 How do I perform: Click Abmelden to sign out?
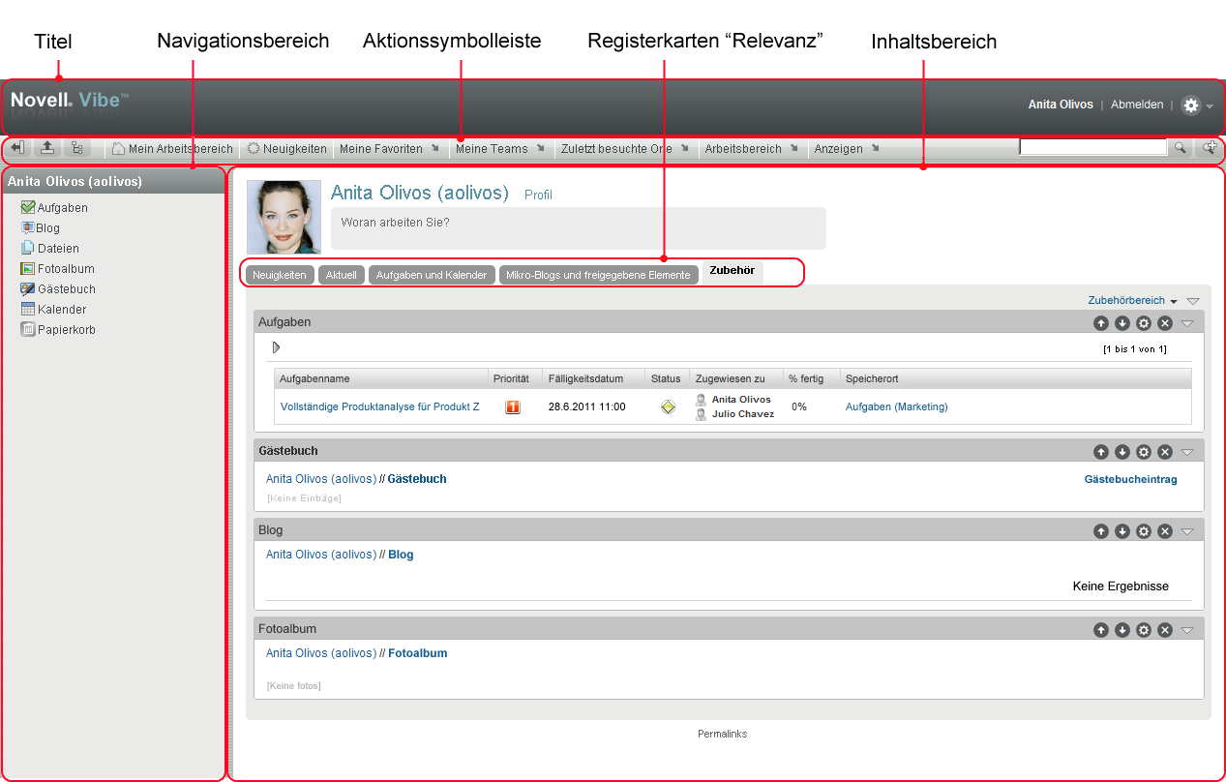pyautogui.click(x=1137, y=105)
